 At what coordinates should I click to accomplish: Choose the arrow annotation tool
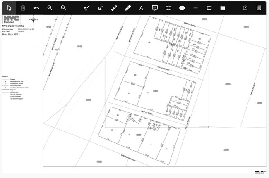click(x=101, y=8)
